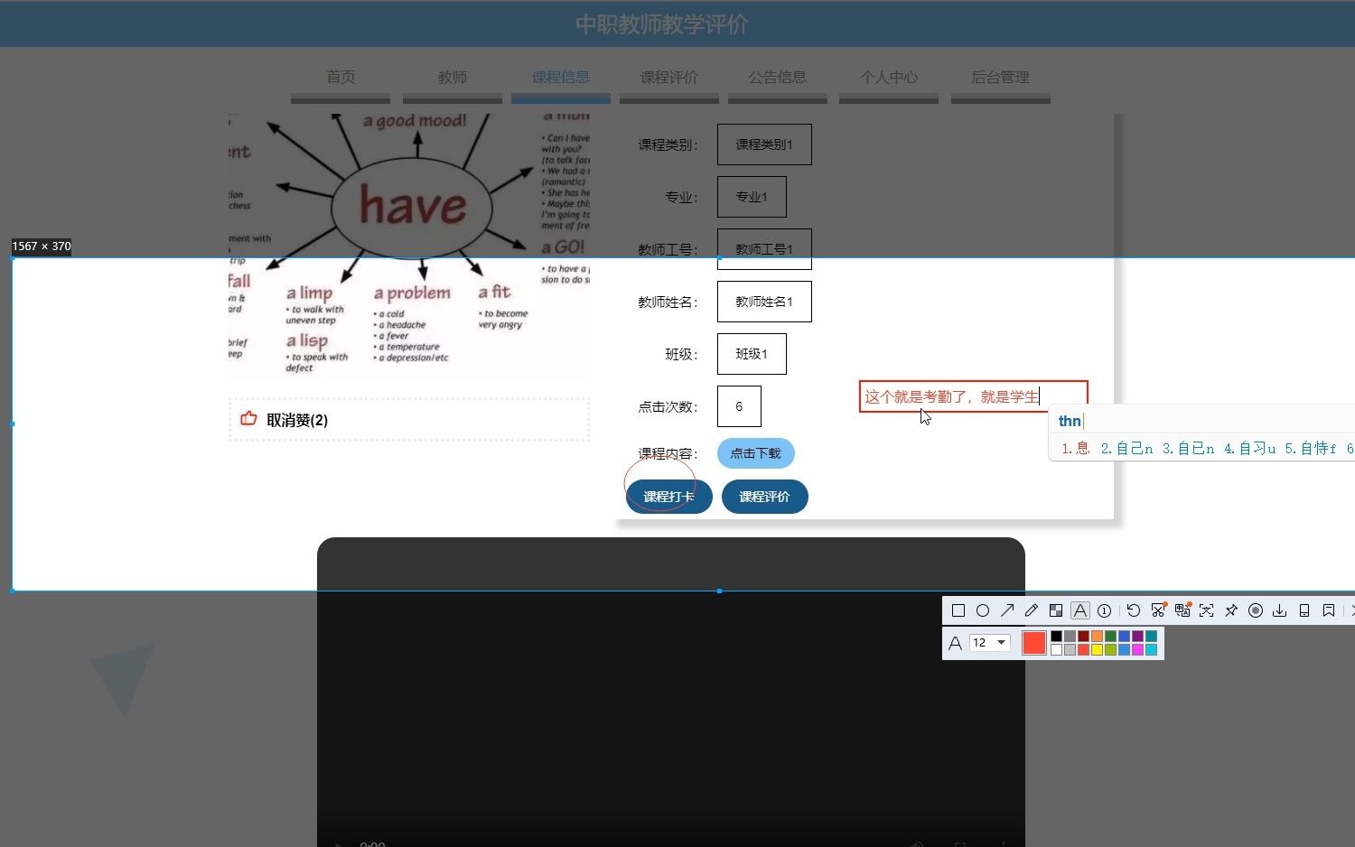Select the mosaic blur tool

coord(1055,610)
